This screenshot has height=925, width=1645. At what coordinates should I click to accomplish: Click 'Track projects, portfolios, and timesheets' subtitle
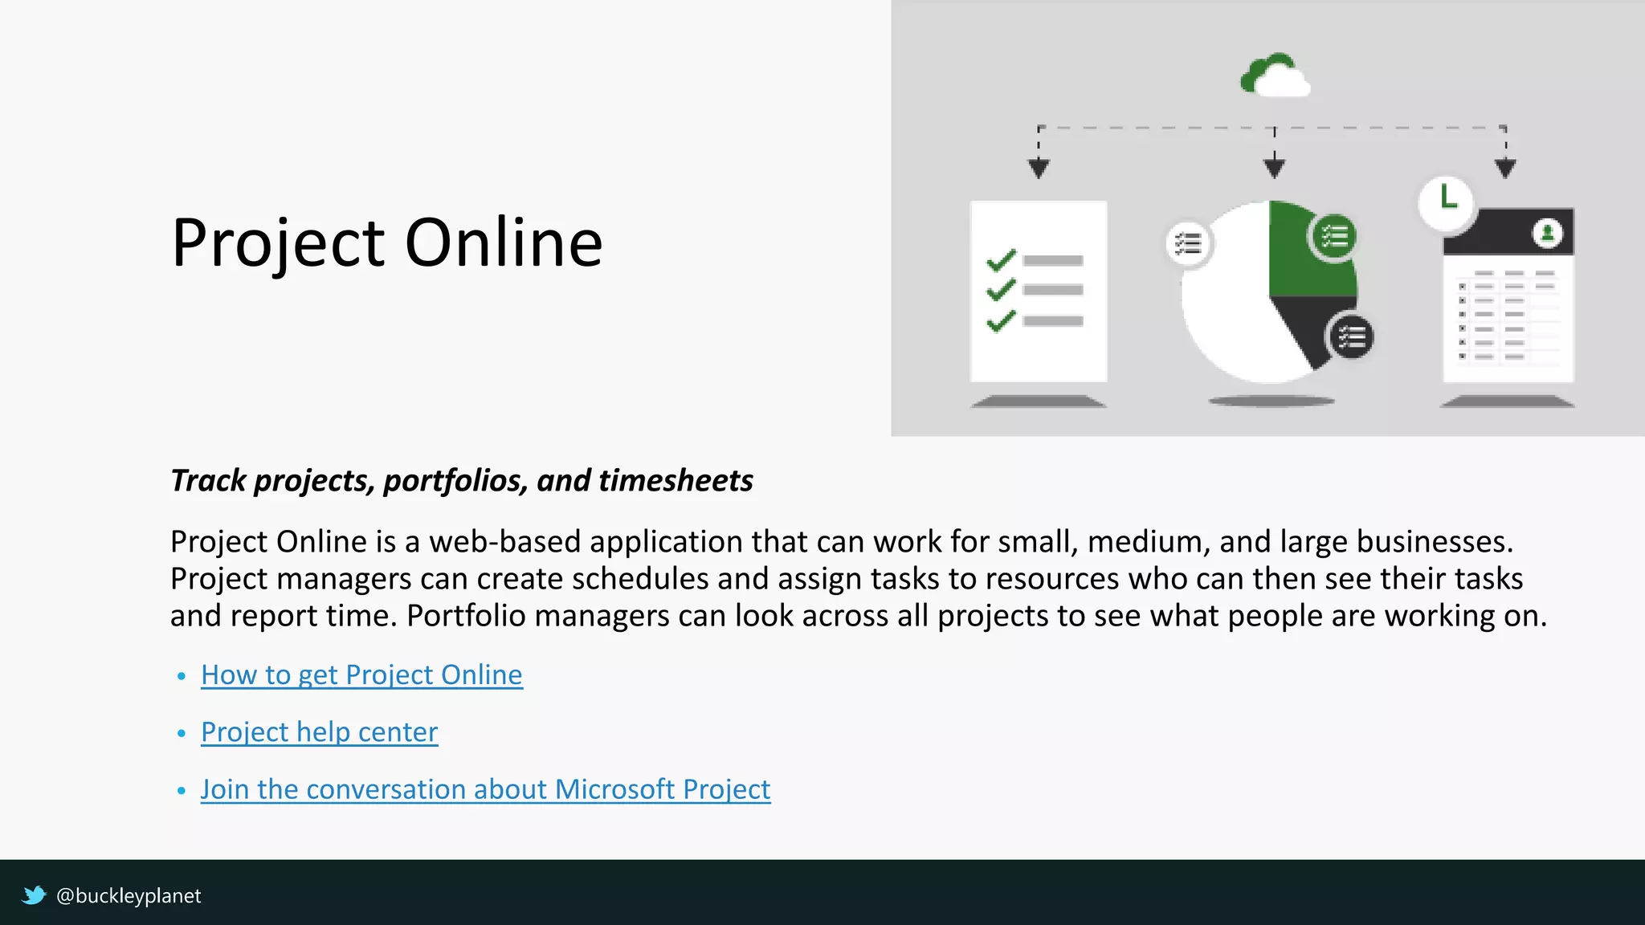click(462, 480)
